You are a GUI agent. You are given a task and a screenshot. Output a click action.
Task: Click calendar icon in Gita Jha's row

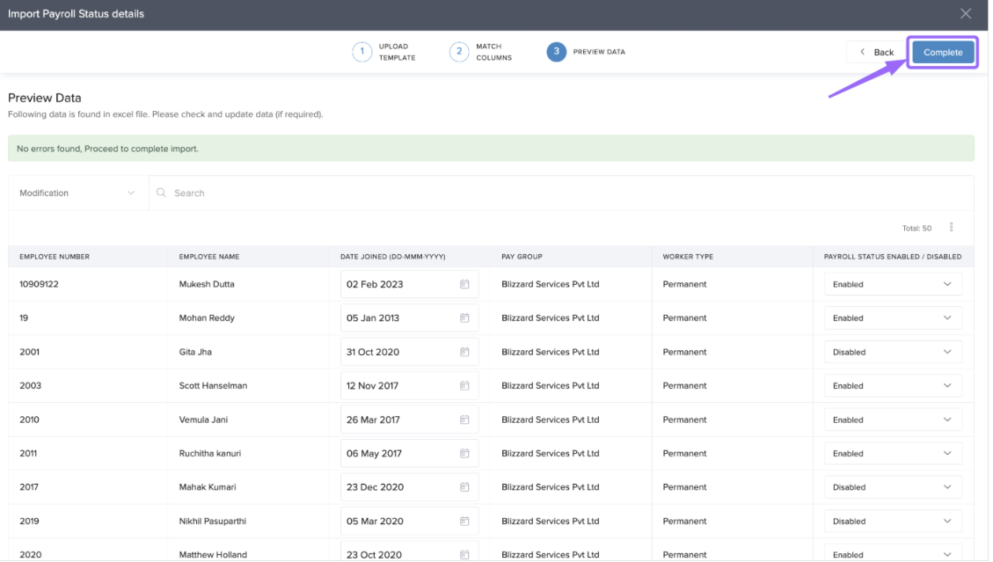464,352
